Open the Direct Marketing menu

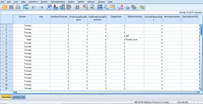pos(58,2)
